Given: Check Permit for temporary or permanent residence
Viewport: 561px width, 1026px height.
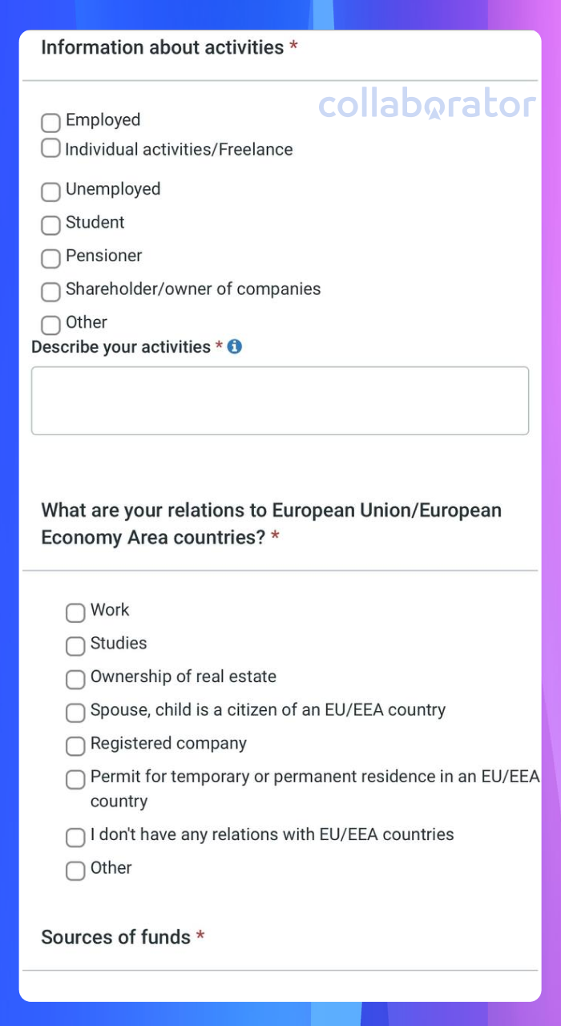Looking at the screenshot, I should [75, 779].
